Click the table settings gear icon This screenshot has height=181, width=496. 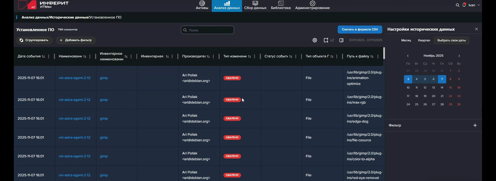pyautogui.click(x=315, y=40)
